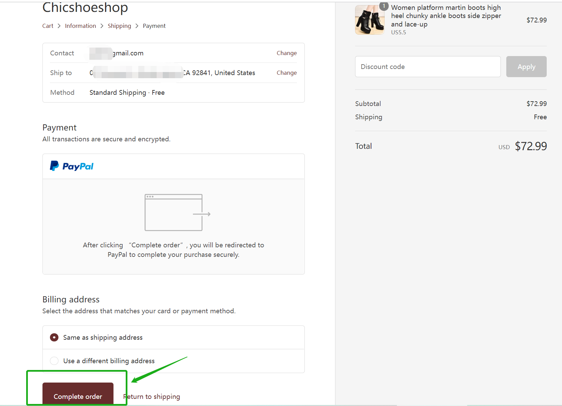
Task: Change the contact email
Action: coord(286,53)
